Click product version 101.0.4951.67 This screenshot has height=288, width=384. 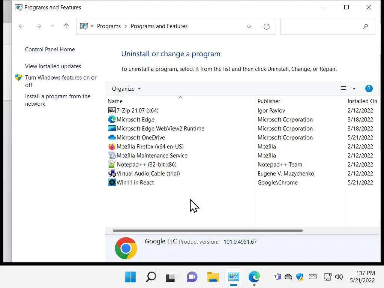(x=240, y=242)
